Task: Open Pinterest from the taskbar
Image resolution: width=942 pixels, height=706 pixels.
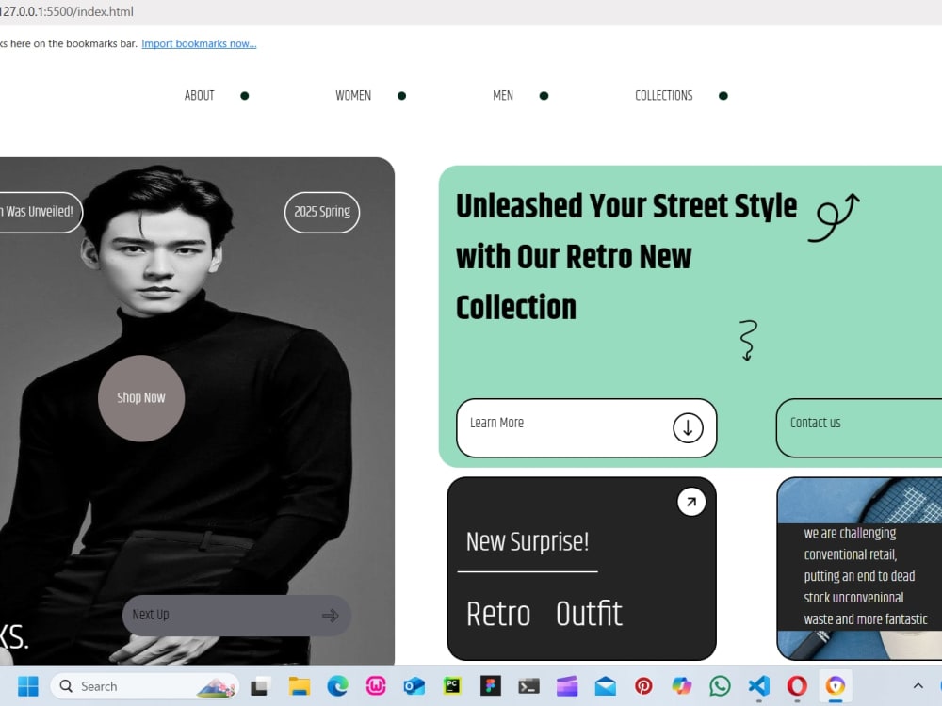Action: tap(643, 686)
